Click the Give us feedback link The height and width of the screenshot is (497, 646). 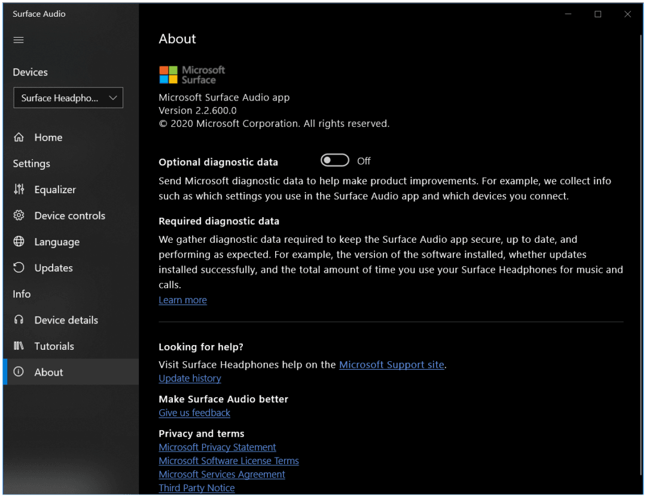[194, 413]
